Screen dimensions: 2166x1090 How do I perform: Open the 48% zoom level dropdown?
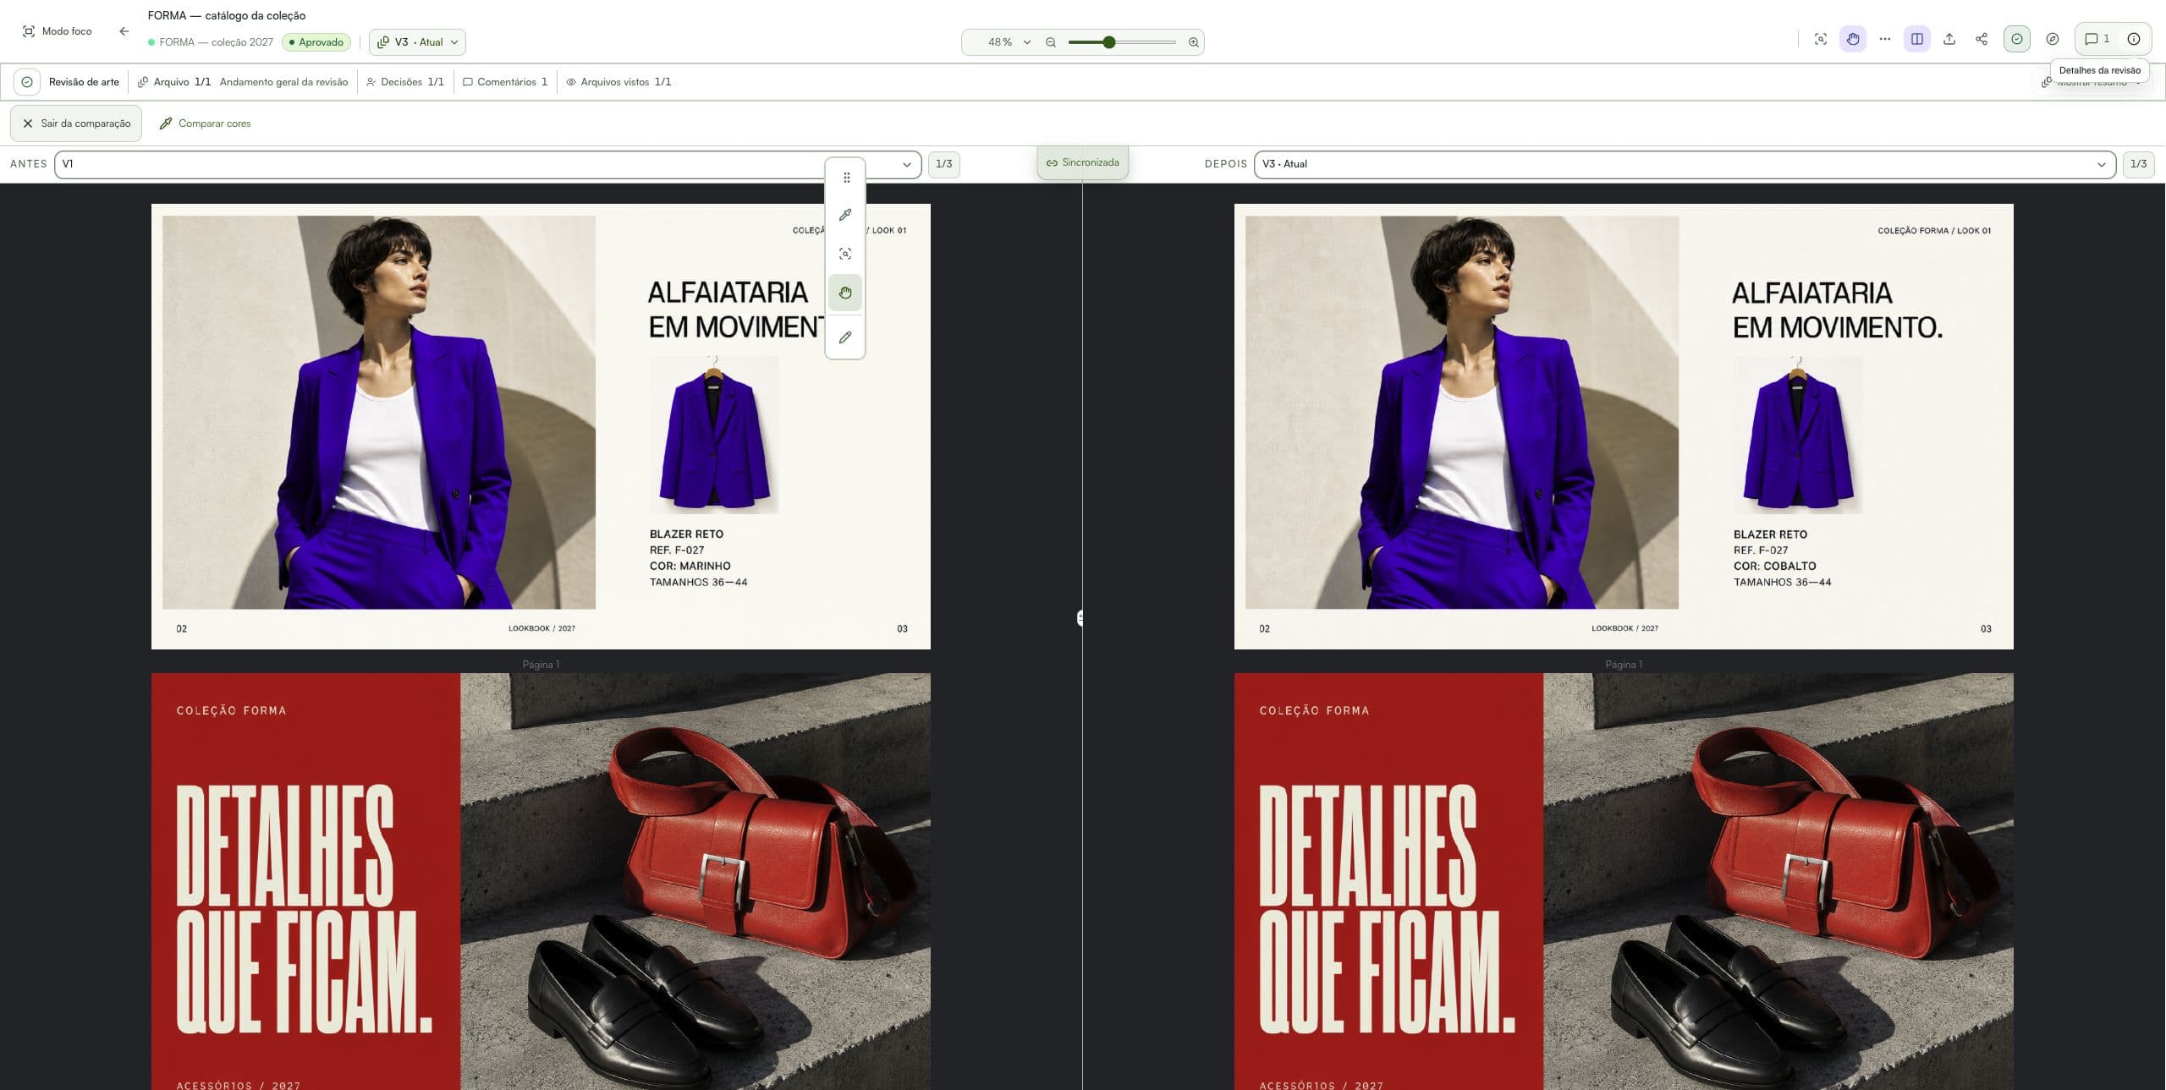pyautogui.click(x=1009, y=42)
